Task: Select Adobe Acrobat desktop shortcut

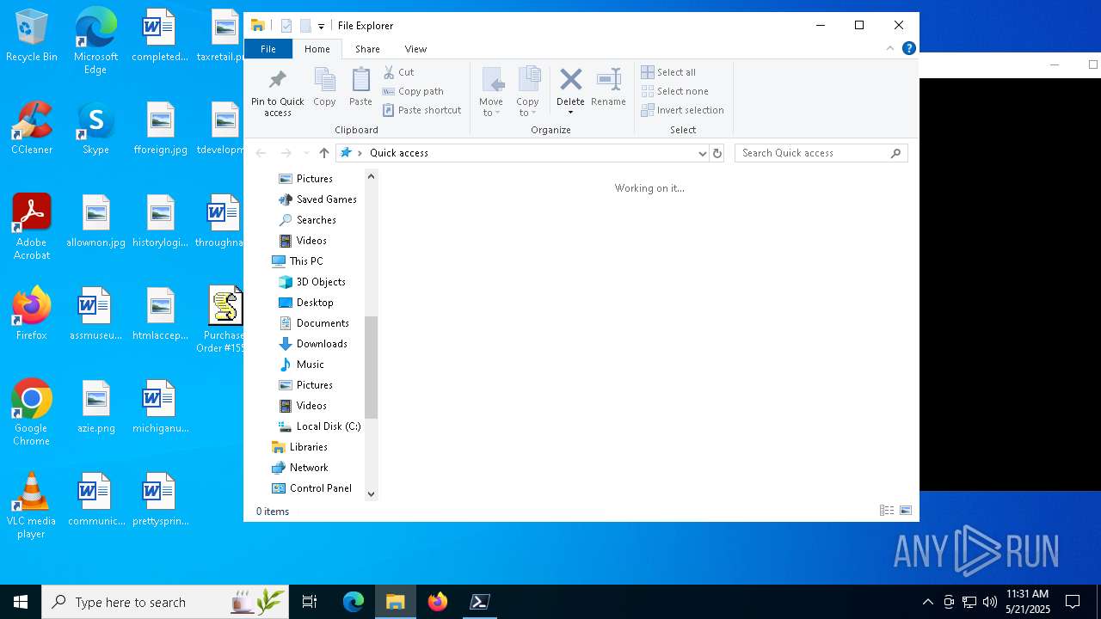Action: (32, 227)
